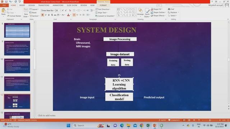Clear all text formatting icon

pos(70,10)
